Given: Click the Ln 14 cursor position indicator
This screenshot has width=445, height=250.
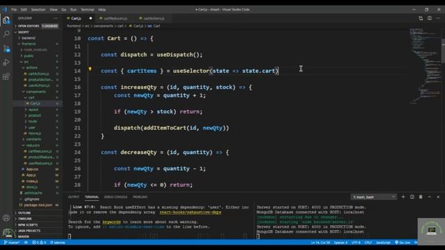Looking at the screenshot, I should 321,242.
